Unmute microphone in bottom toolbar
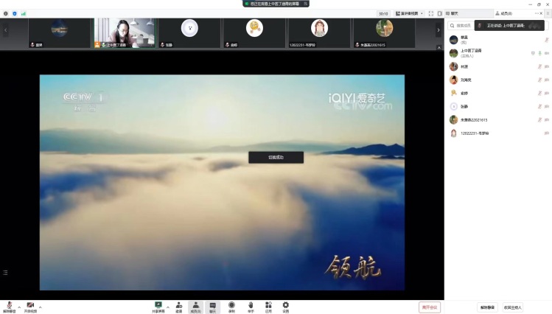 click(x=10, y=305)
